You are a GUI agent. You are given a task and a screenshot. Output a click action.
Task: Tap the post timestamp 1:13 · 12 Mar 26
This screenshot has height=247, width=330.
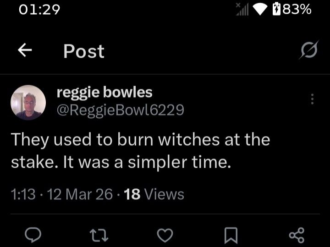pyautogui.click(x=61, y=194)
